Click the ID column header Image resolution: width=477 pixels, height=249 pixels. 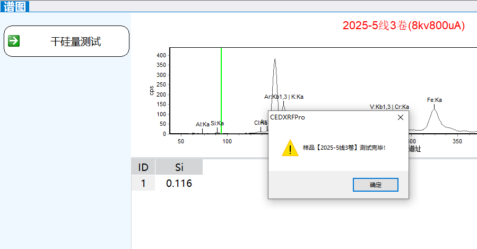143,168
